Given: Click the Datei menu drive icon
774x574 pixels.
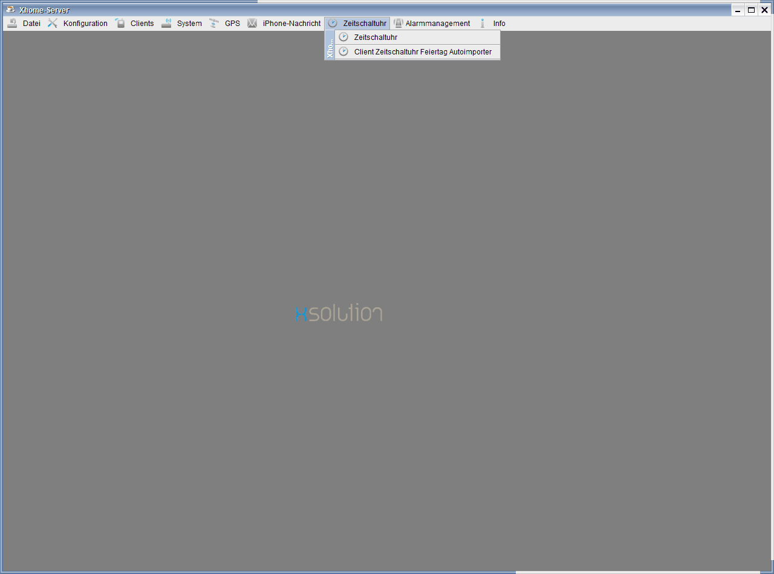Looking at the screenshot, I should coord(12,24).
